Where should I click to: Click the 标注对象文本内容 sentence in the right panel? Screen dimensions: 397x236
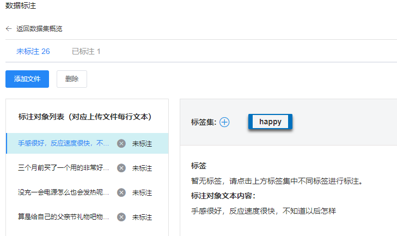pos(263,210)
